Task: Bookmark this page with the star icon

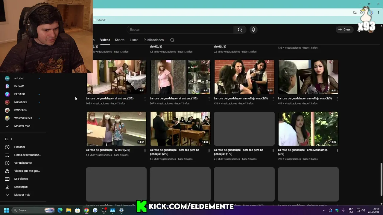Action: tap(362, 13)
